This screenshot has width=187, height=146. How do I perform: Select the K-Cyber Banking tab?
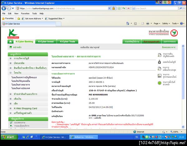coord(24,42)
